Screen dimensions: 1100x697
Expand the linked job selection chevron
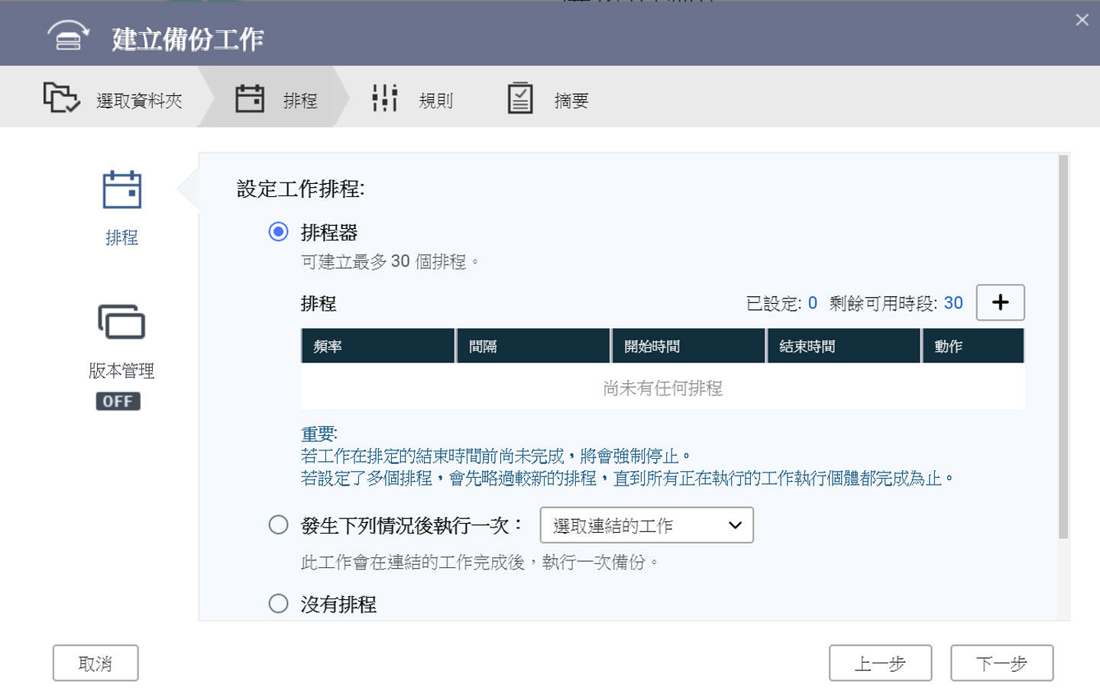(x=735, y=525)
